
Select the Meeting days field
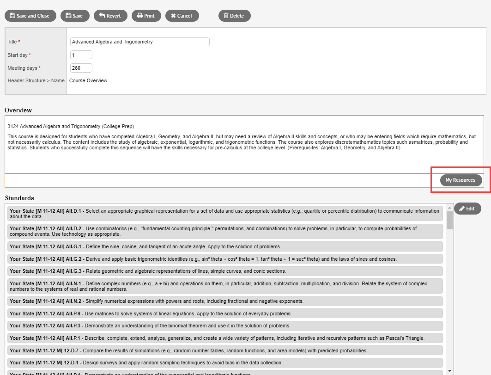click(81, 68)
